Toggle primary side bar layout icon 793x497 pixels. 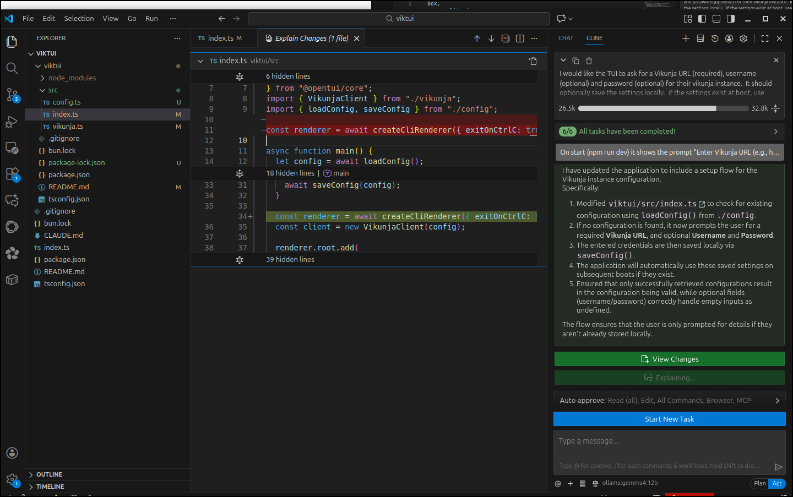coord(702,19)
